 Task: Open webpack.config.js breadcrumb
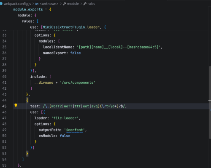(17, 4)
